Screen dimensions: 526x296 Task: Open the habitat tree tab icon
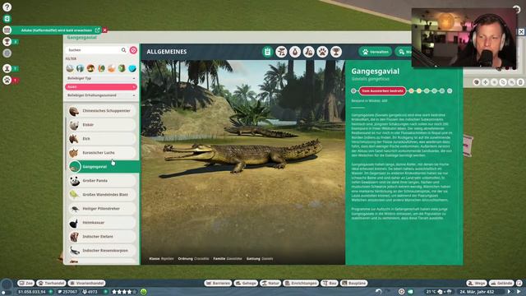click(x=281, y=52)
